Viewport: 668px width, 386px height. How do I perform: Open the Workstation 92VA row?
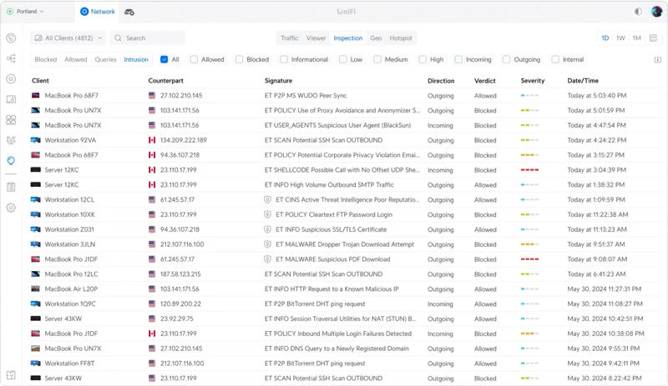click(346, 140)
